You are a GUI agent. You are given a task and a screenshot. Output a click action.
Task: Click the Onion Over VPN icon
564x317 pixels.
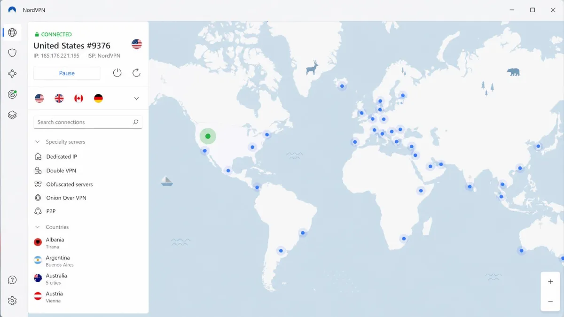(38, 198)
